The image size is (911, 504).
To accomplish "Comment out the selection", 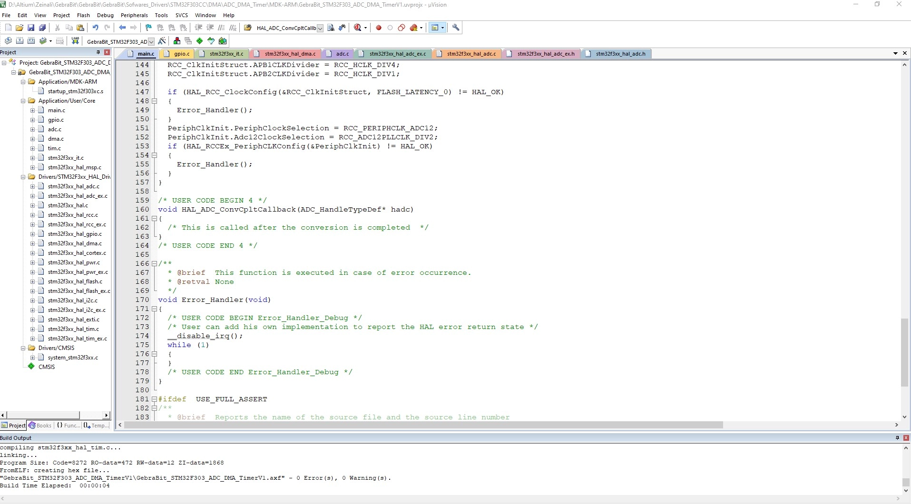I will [x=221, y=28].
